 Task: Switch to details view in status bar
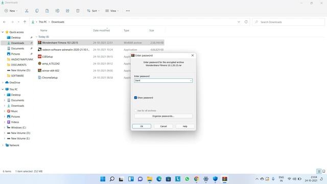(x=319, y=171)
